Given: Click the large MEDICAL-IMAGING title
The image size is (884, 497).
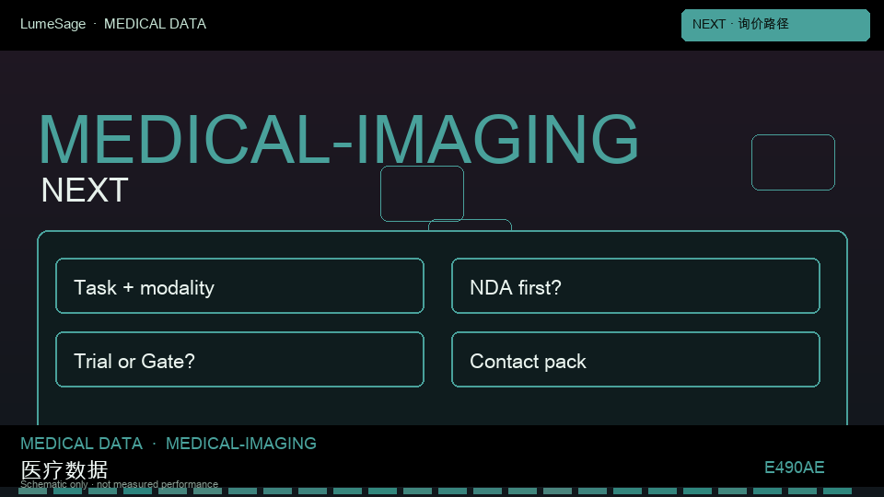Looking at the screenshot, I should point(339,139).
